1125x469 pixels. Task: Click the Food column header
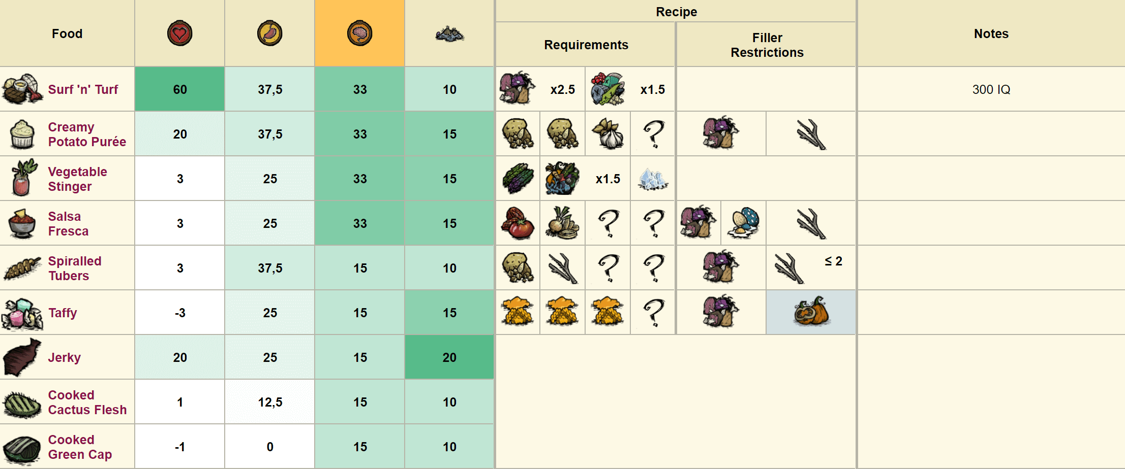point(67,33)
